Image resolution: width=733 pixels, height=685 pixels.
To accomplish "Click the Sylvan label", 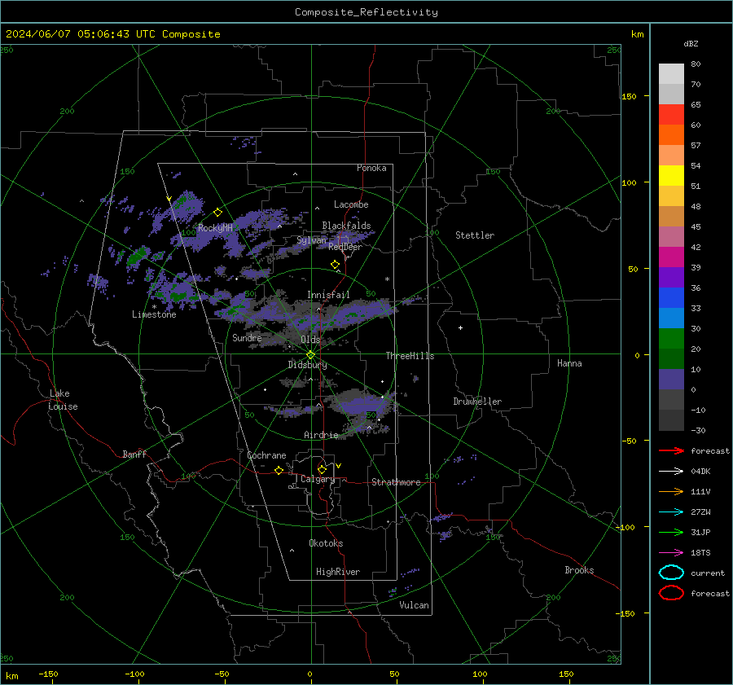I will pyautogui.click(x=311, y=239).
